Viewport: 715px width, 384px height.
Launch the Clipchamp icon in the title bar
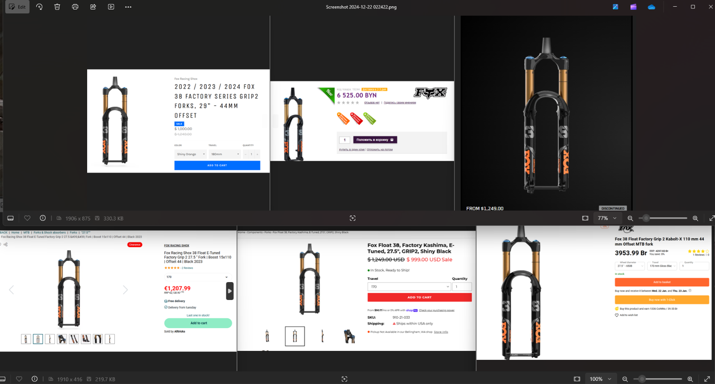633,7
